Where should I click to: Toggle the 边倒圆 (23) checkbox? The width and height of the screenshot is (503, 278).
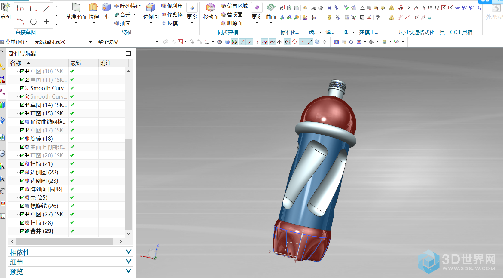tap(22, 181)
